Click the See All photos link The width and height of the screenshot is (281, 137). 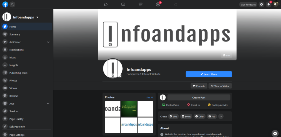(x=150, y=97)
